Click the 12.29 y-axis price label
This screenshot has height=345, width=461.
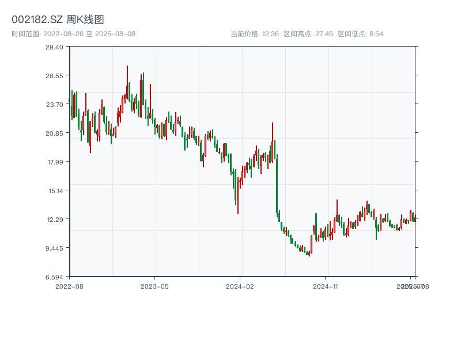pos(54,219)
